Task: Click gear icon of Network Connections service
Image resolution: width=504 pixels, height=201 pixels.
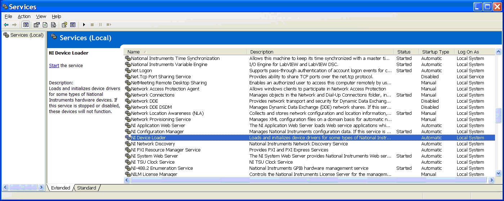Action: 128,95
